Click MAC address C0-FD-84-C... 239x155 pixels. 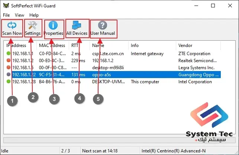pyautogui.click(x=52, y=54)
